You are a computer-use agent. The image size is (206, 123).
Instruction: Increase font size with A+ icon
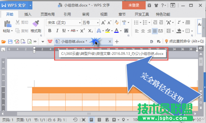(x=103, y=23)
